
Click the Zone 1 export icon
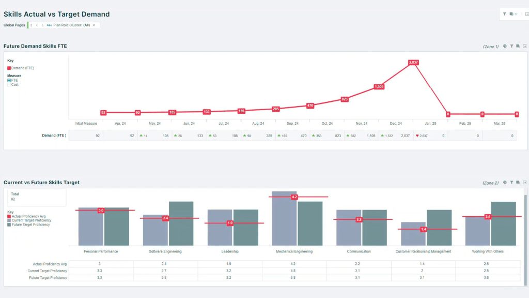[525, 46]
